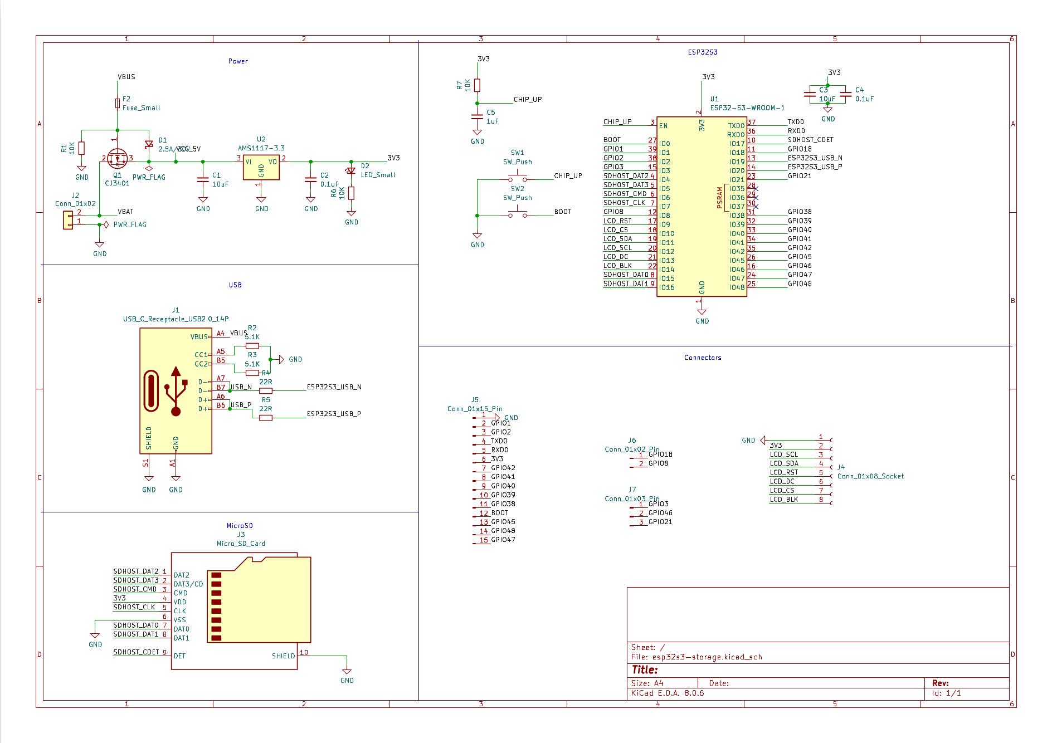
Task: Select the SW2 push button symbol
Action: 517,215
